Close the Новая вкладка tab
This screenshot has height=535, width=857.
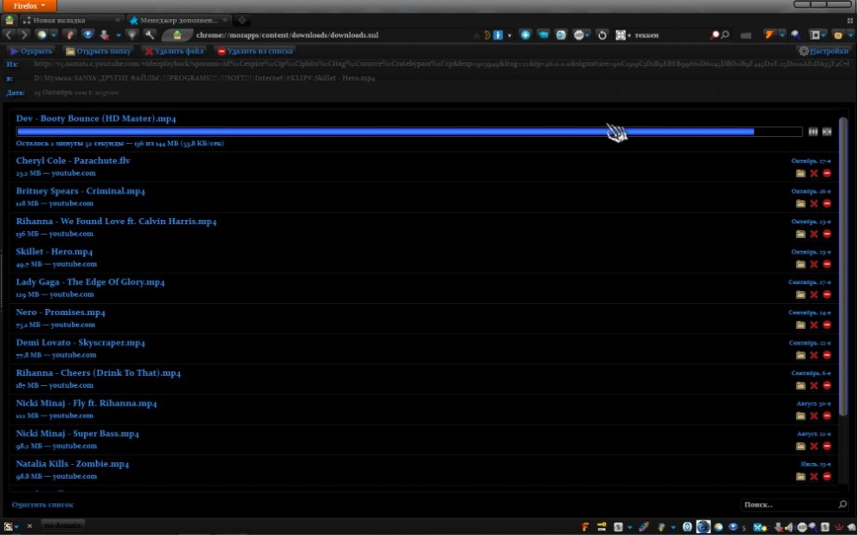118,20
